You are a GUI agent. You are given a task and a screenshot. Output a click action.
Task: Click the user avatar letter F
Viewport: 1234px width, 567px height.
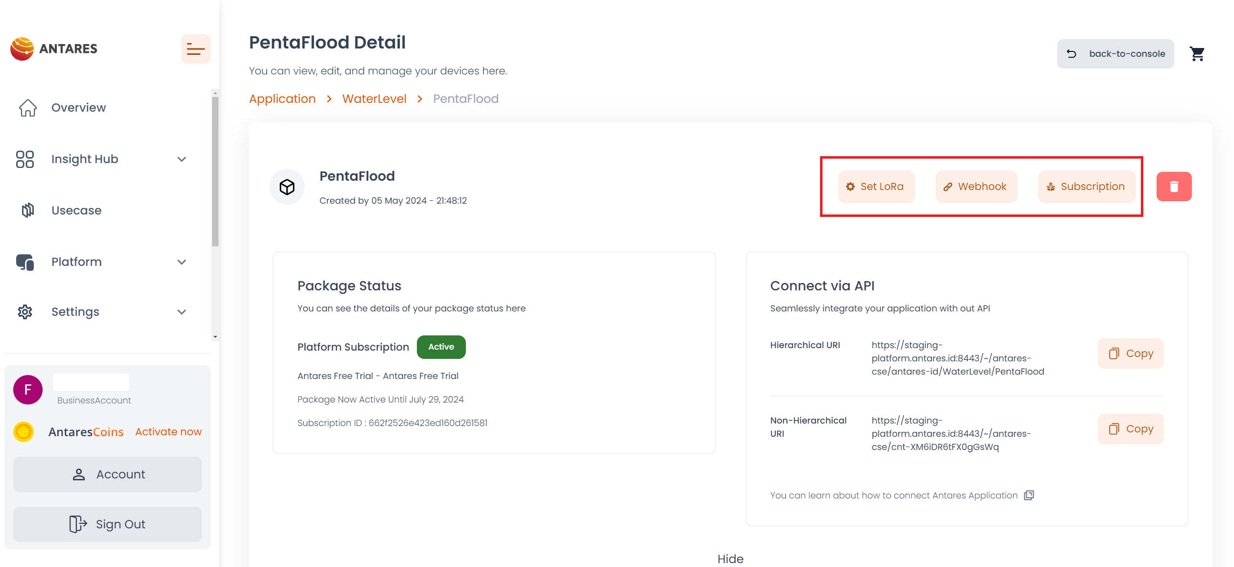point(28,390)
